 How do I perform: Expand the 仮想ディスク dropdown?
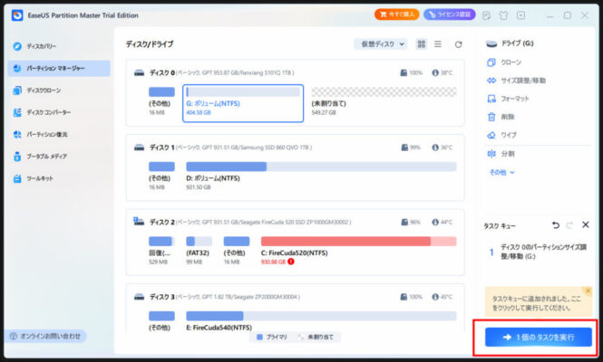(380, 44)
